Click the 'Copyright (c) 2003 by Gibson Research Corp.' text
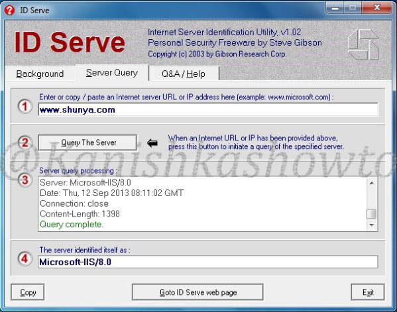The image size is (397, 312). (217, 54)
